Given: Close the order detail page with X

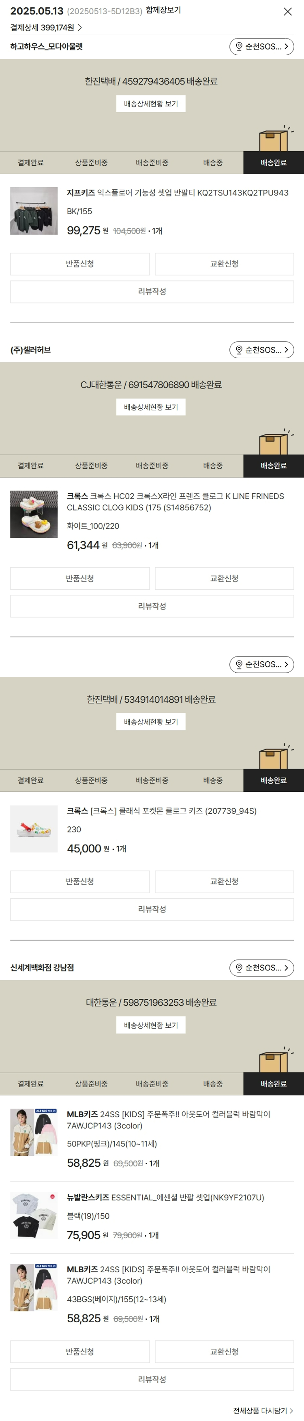Looking at the screenshot, I should tap(287, 12).
